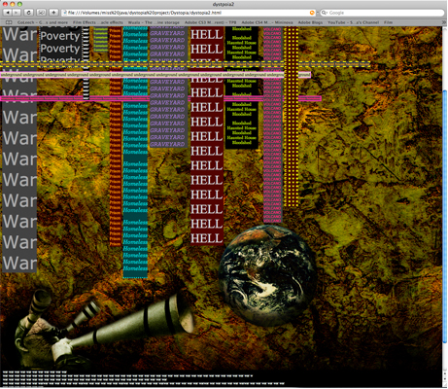Open the YouTube Channel bookmark
Image resolution: width=448 pixels, height=389 pixels.
[353, 22]
